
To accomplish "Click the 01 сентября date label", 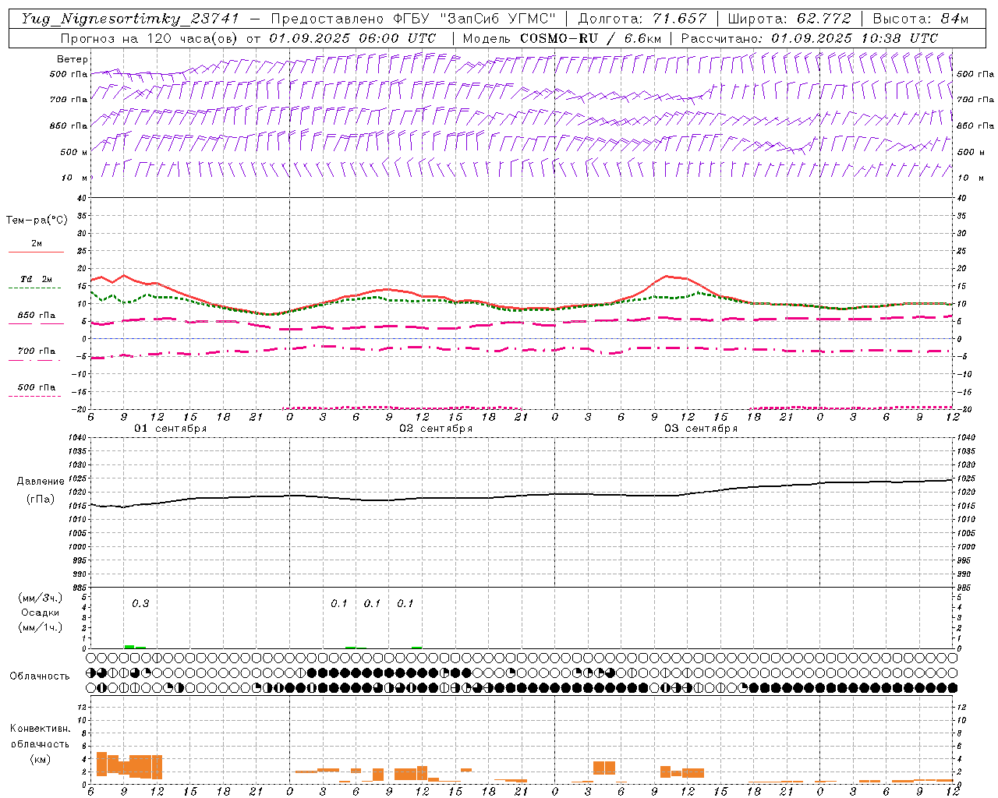I will tap(171, 429).
